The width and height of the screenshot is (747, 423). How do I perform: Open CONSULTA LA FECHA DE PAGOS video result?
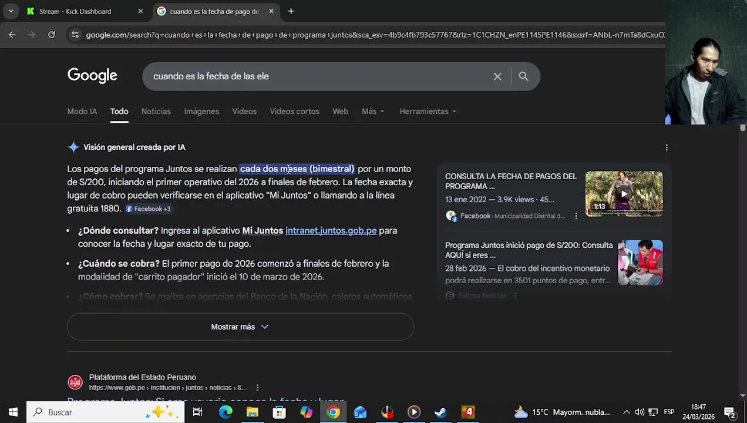click(x=511, y=181)
